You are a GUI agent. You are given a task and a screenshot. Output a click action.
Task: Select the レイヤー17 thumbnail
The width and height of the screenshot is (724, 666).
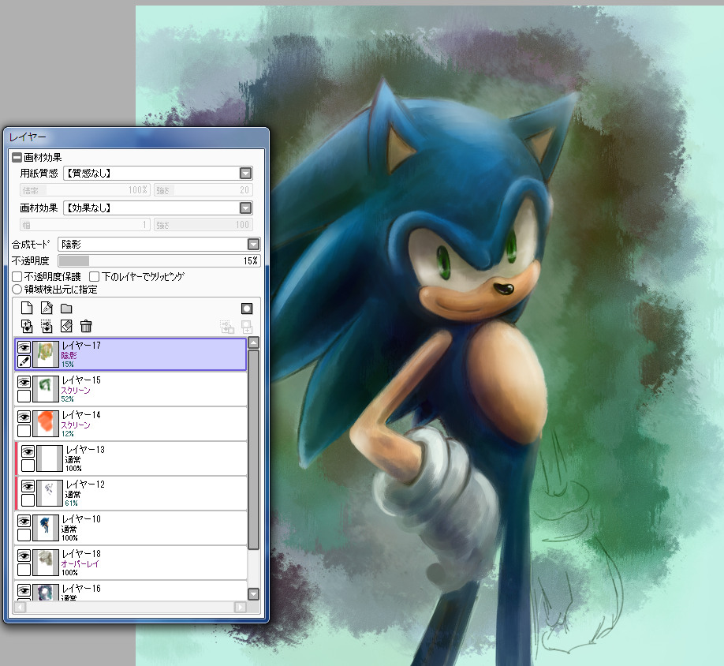coord(46,354)
